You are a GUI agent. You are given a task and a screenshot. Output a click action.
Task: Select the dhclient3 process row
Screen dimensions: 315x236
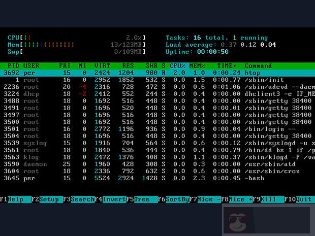(x=157, y=94)
